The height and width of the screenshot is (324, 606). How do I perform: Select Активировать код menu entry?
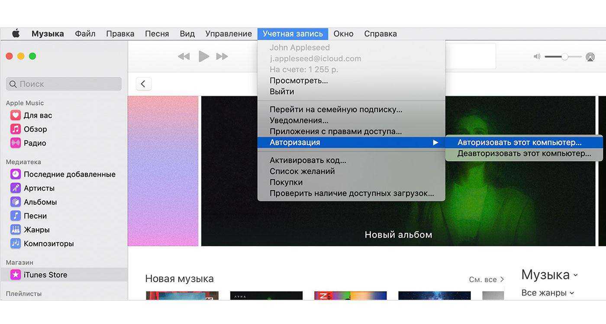308,160
